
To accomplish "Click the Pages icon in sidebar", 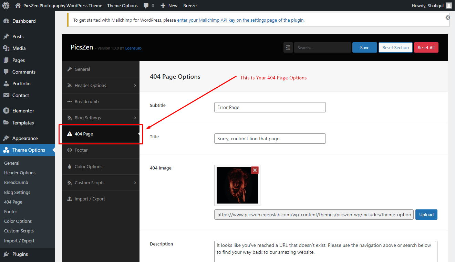I will [6, 60].
